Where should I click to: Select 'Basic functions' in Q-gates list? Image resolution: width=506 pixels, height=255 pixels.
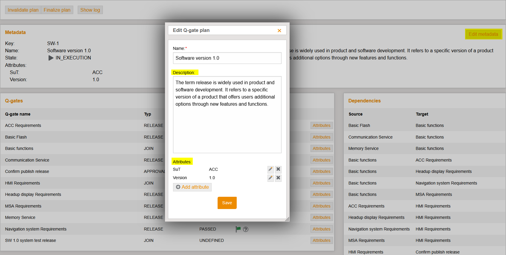[x=19, y=148]
